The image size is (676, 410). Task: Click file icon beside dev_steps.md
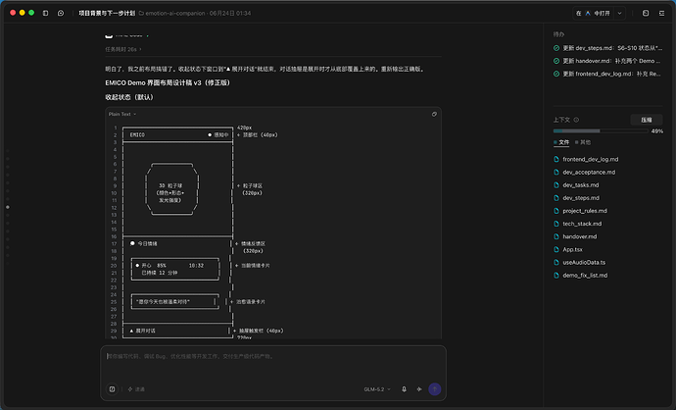556,198
